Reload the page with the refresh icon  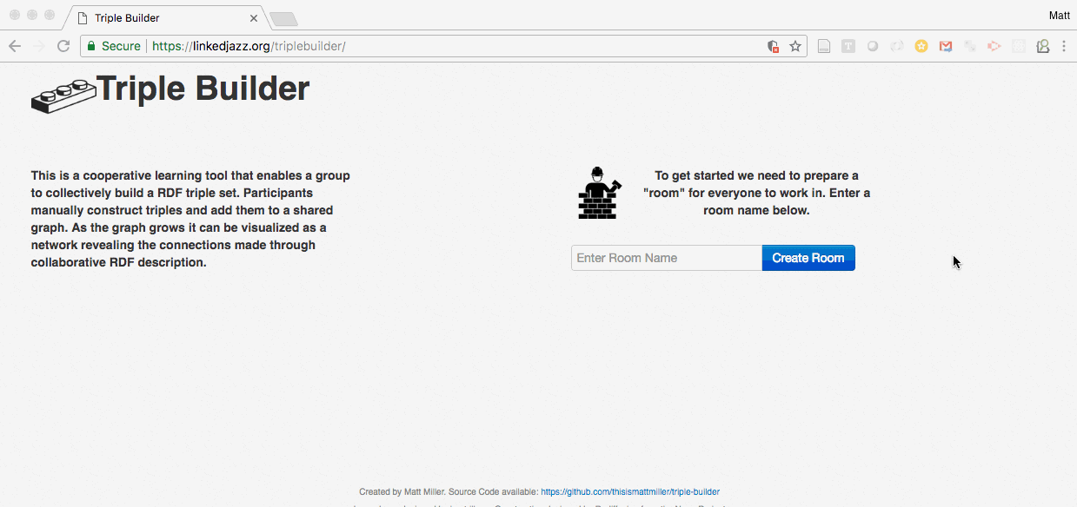[x=63, y=46]
